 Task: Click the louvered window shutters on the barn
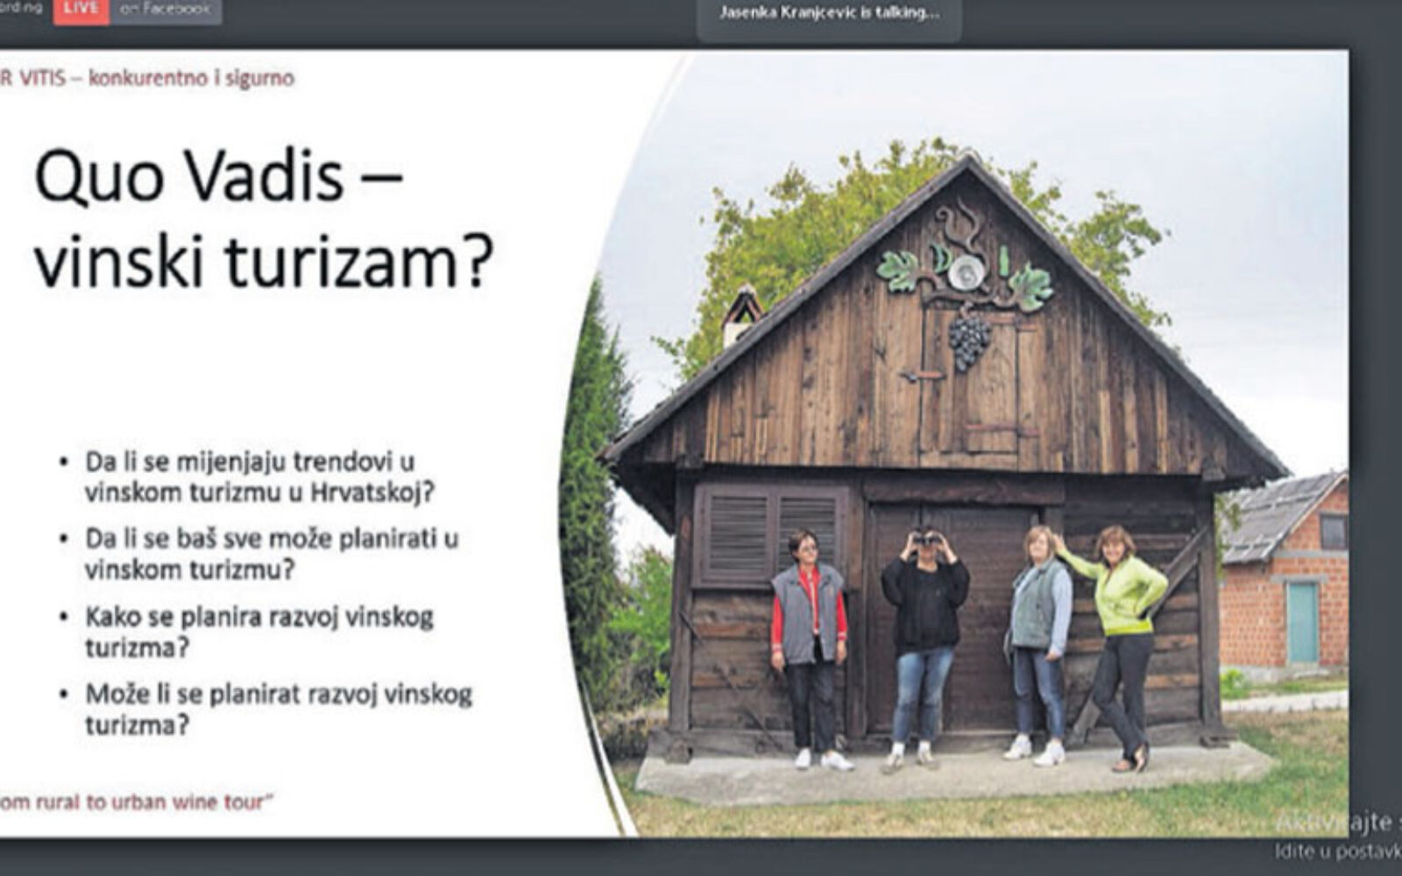[771, 534]
